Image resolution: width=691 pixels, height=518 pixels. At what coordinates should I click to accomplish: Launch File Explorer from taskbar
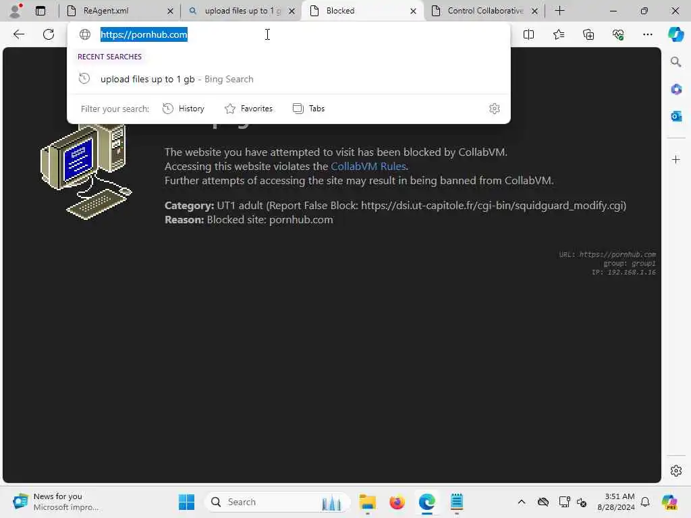[x=367, y=502]
